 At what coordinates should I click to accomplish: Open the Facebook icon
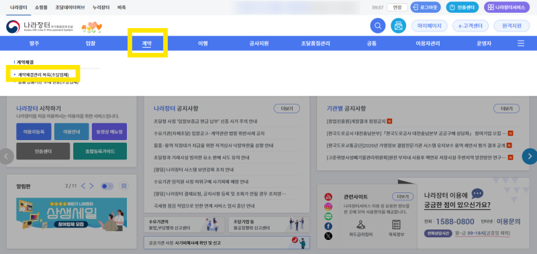pos(328,226)
